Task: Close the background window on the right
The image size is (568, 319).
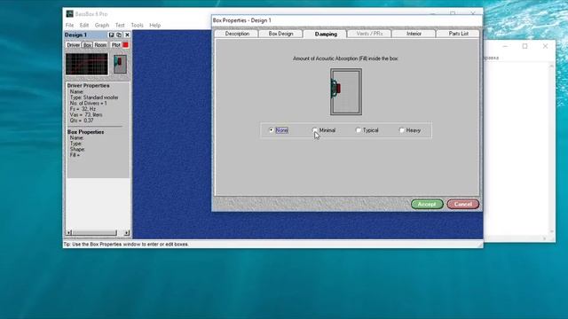Action: (x=545, y=46)
